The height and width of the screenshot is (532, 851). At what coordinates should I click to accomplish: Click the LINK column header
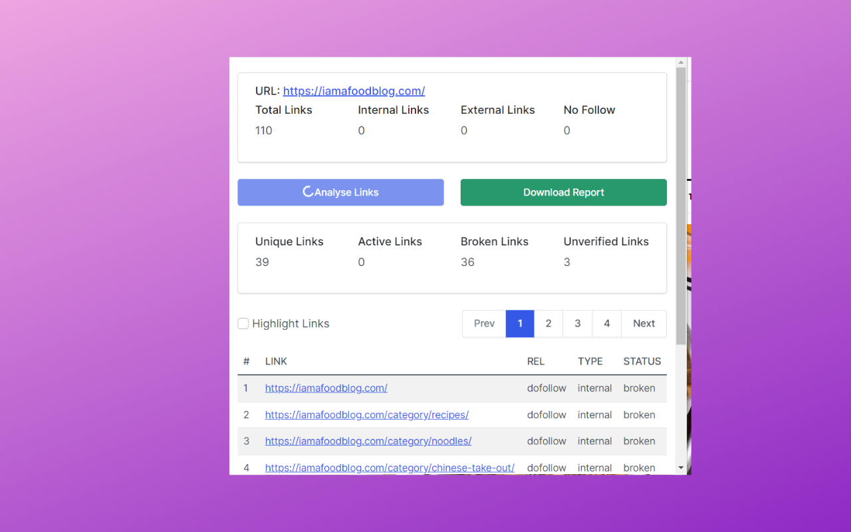pyautogui.click(x=276, y=361)
